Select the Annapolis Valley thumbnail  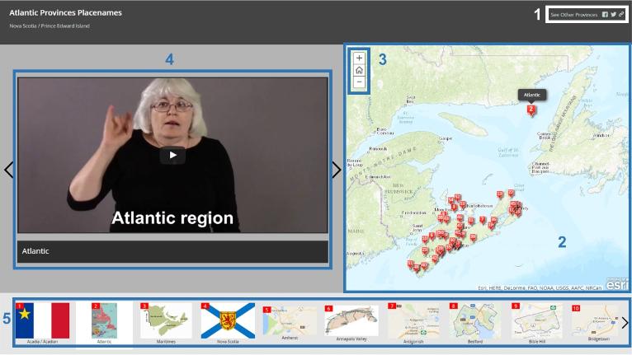pos(351,323)
